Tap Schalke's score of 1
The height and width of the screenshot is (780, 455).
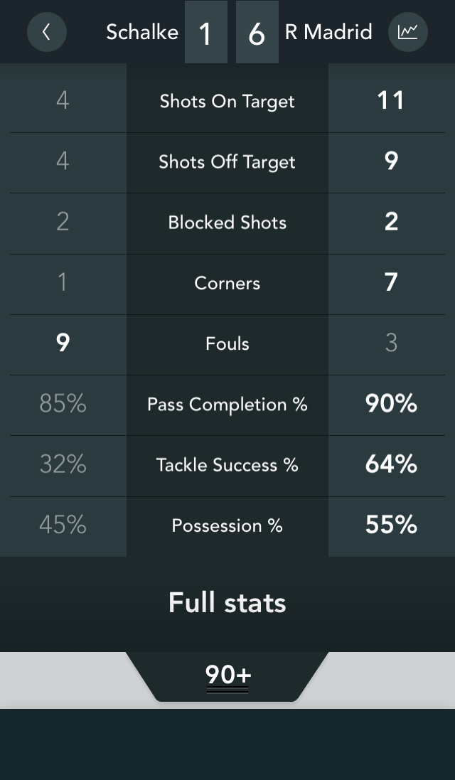point(205,33)
